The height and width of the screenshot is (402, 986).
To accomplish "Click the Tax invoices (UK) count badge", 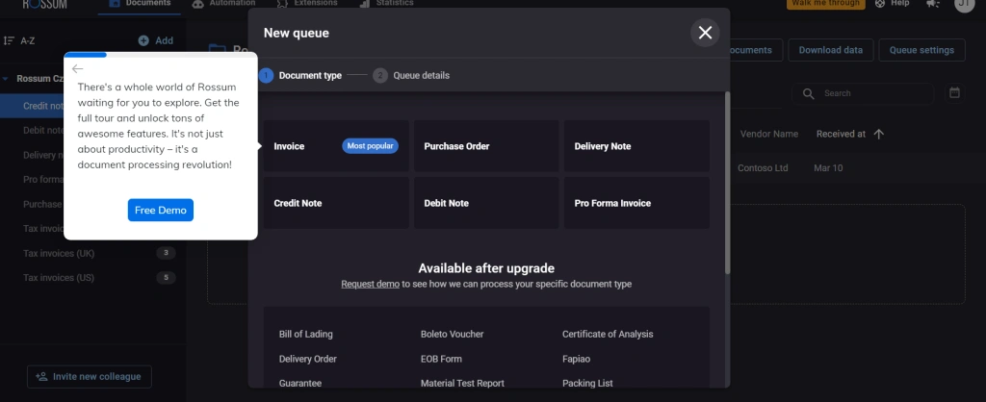I will click(166, 253).
